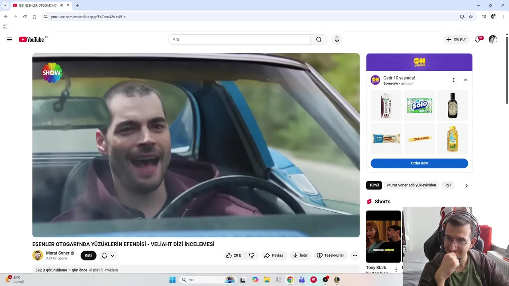Select the Tümü filter chip
Screen dimensions: 509x286
[x=374, y=185]
